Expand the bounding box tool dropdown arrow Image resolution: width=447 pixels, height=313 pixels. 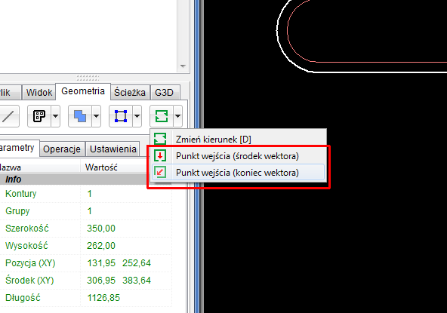point(137,116)
